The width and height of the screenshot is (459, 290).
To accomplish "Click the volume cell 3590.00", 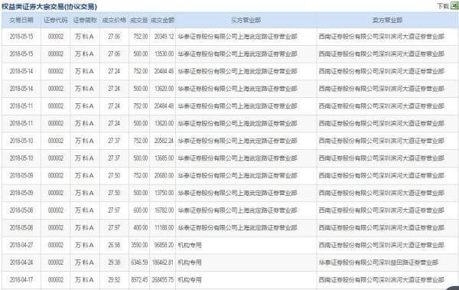I will [140, 245].
